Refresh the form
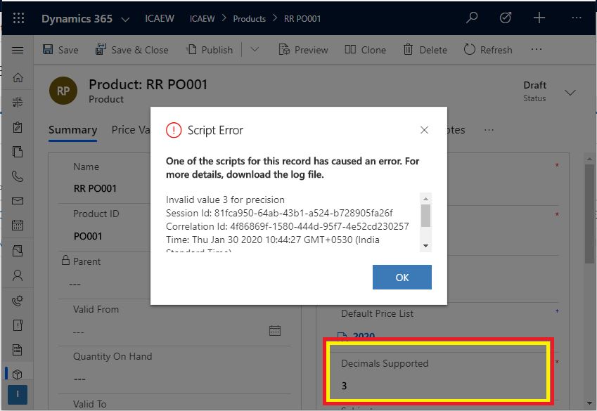Viewport: 597px width, 411px height. click(x=488, y=50)
